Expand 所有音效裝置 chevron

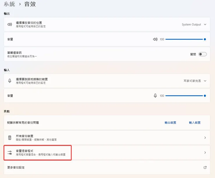tap(205, 138)
